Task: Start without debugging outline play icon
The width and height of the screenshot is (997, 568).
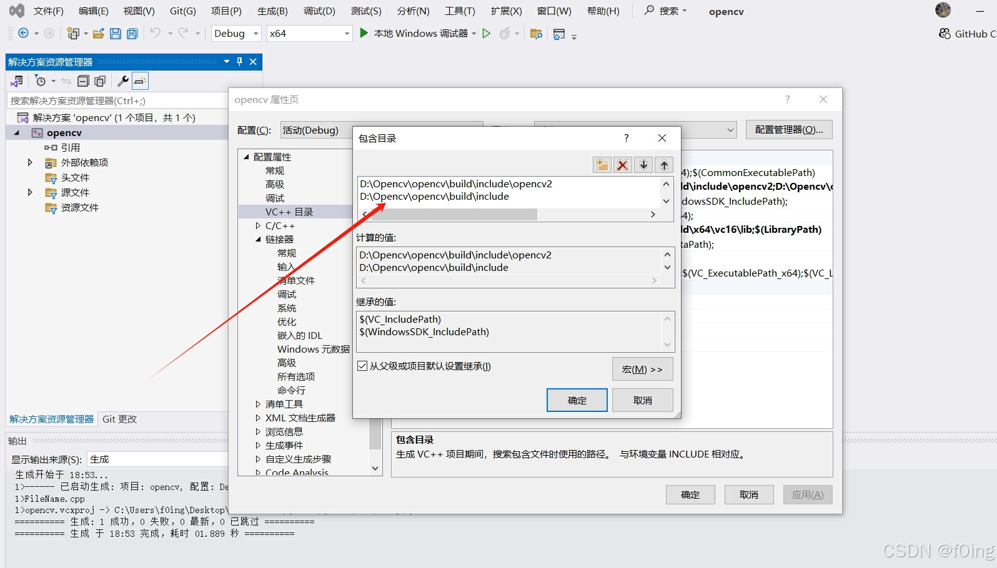Action: click(486, 33)
